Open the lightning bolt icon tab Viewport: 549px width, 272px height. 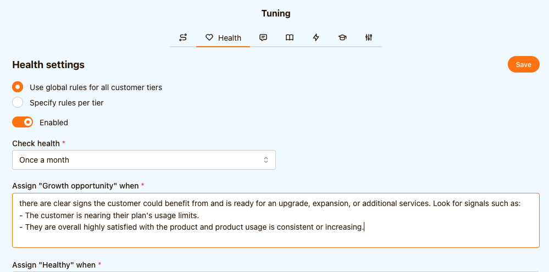[x=316, y=37]
